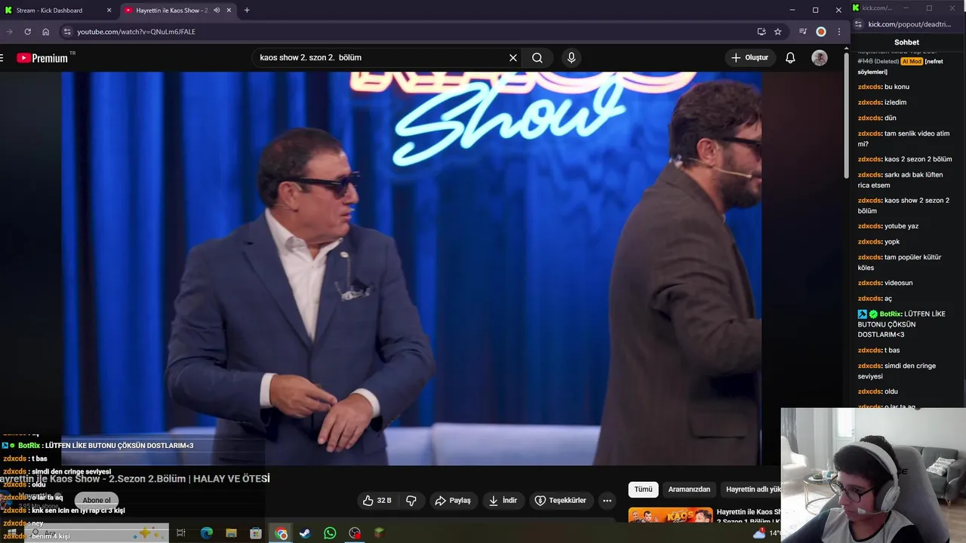
Task: Mute the YouTube tab via speaker icon
Action: 217,10
